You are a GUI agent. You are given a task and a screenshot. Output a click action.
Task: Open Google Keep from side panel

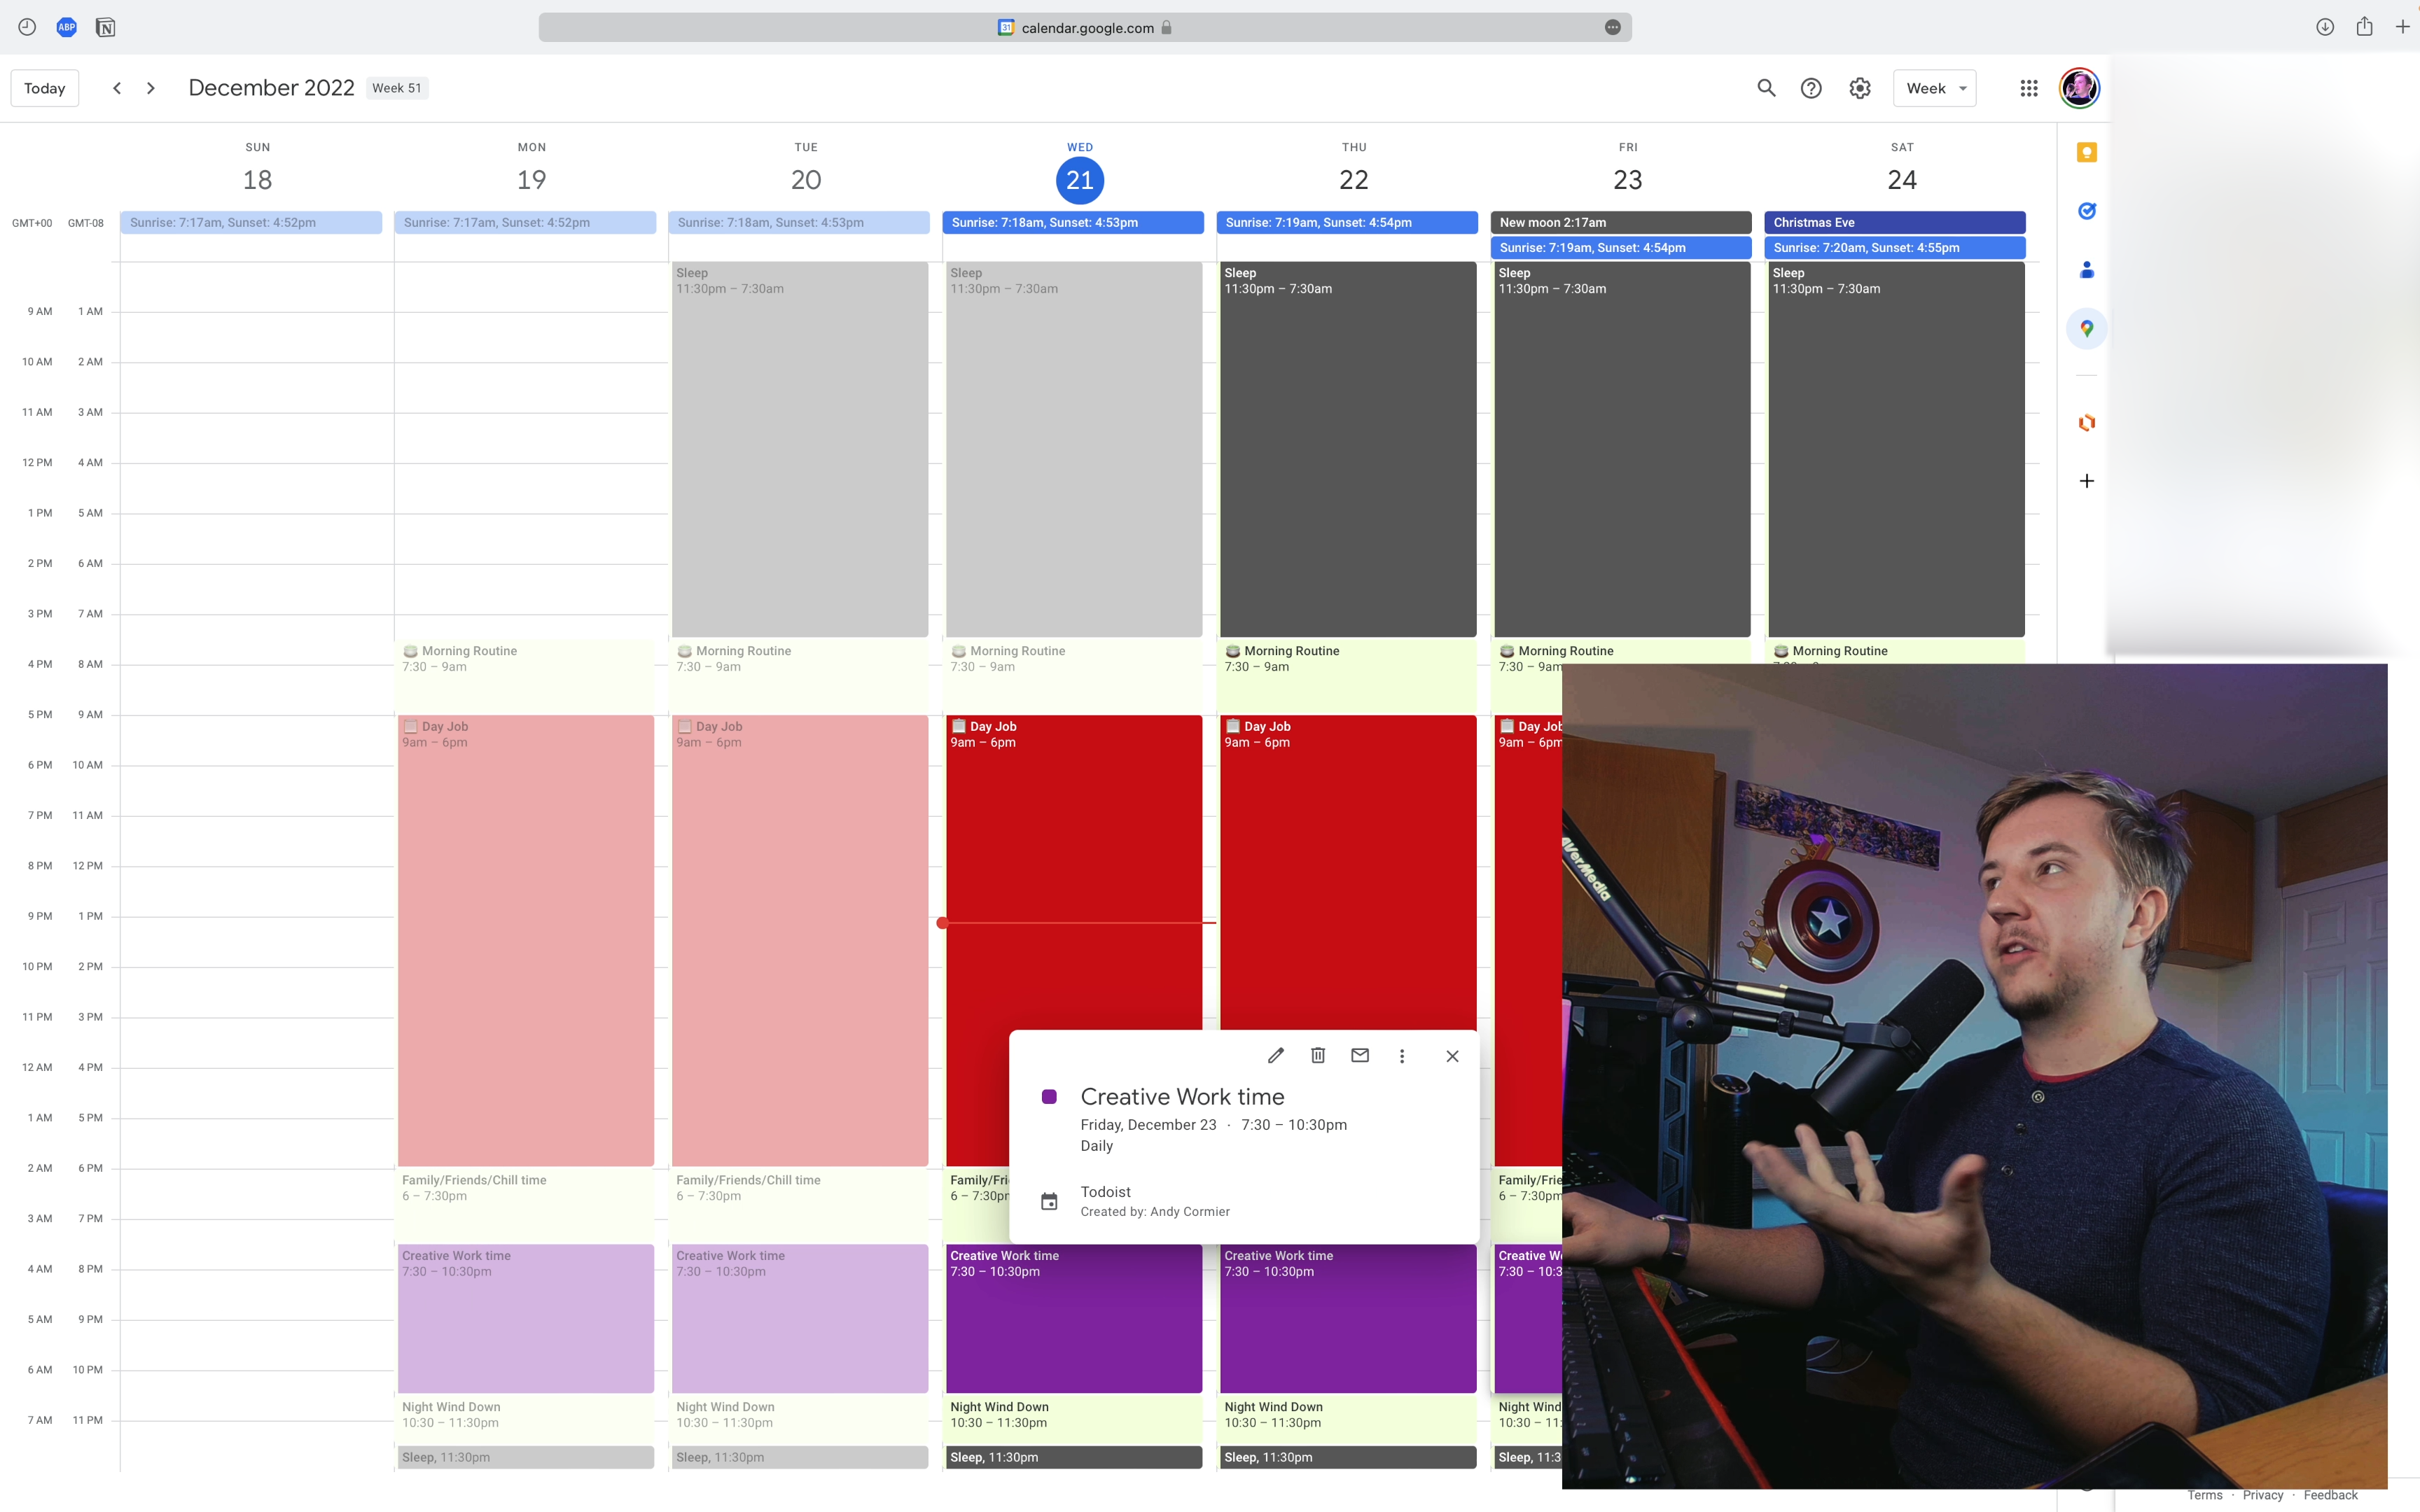(2086, 153)
